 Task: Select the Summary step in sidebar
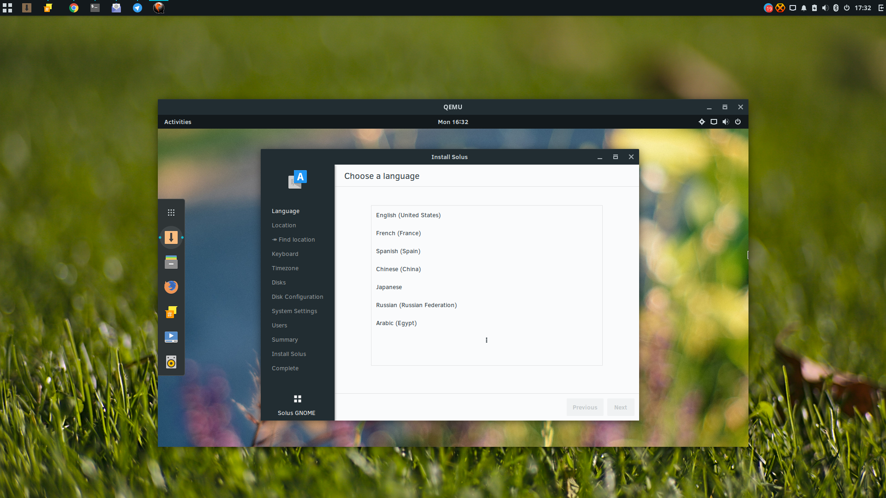coord(285,340)
